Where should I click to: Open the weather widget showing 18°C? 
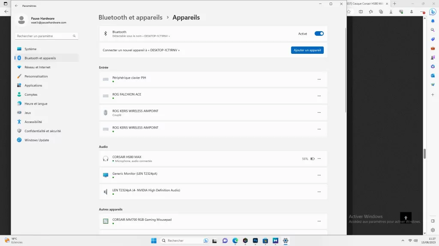13,241
